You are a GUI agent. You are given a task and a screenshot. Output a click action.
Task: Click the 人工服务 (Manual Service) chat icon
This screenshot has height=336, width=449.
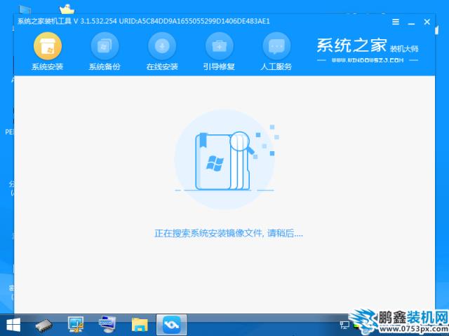click(276, 46)
